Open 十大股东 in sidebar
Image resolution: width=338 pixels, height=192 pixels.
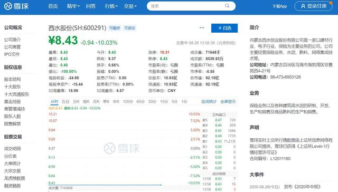[x=12, y=87]
